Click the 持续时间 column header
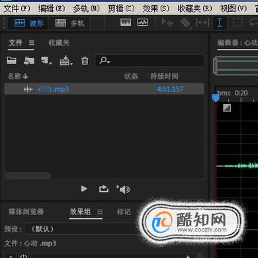The height and width of the screenshot is (258, 258). pyautogui.click(x=164, y=76)
